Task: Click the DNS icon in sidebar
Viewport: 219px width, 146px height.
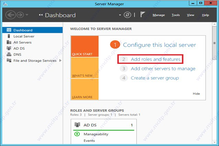Action: pos(9,54)
